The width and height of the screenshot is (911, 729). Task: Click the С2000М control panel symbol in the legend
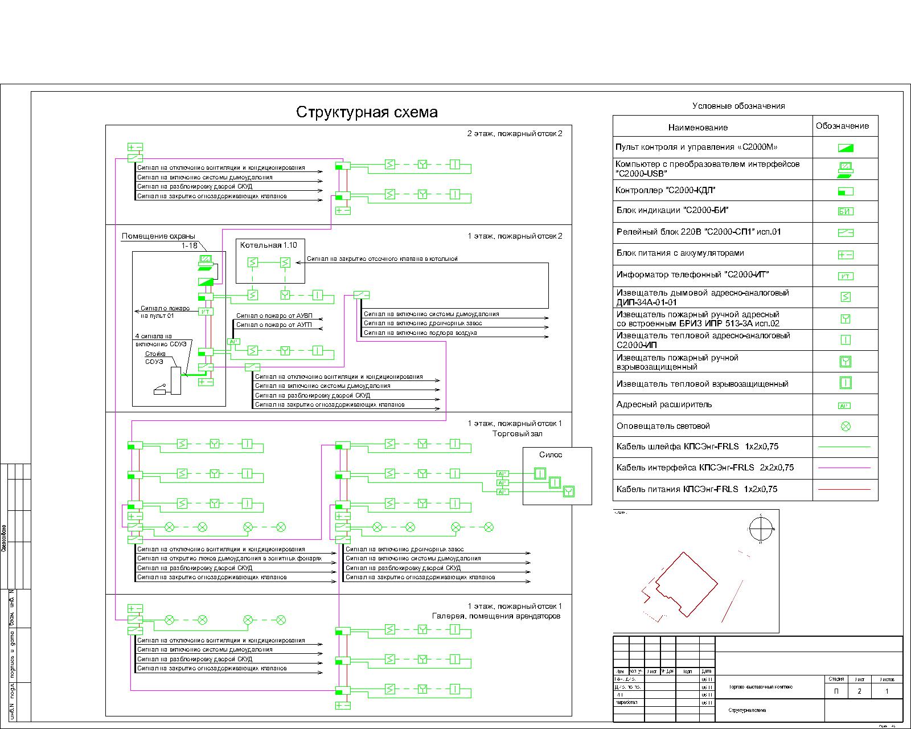point(846,148)
